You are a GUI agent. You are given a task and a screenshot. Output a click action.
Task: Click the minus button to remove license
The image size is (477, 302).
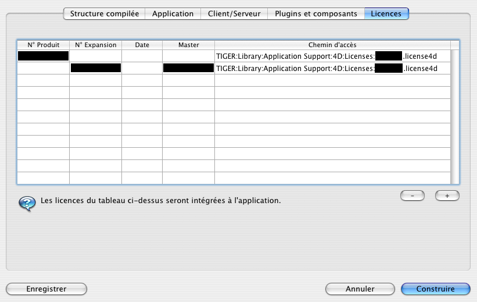(413, 196)
